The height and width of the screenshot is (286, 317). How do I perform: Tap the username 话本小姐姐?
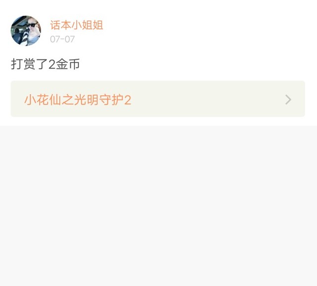click(77, 25)
